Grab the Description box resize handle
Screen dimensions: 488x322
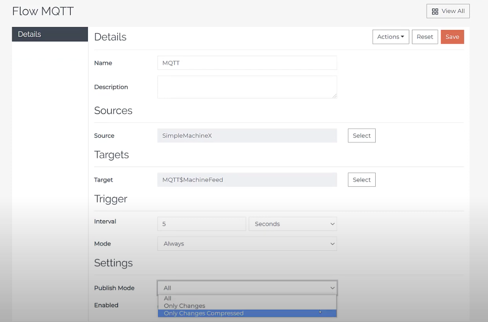[335, 96]
